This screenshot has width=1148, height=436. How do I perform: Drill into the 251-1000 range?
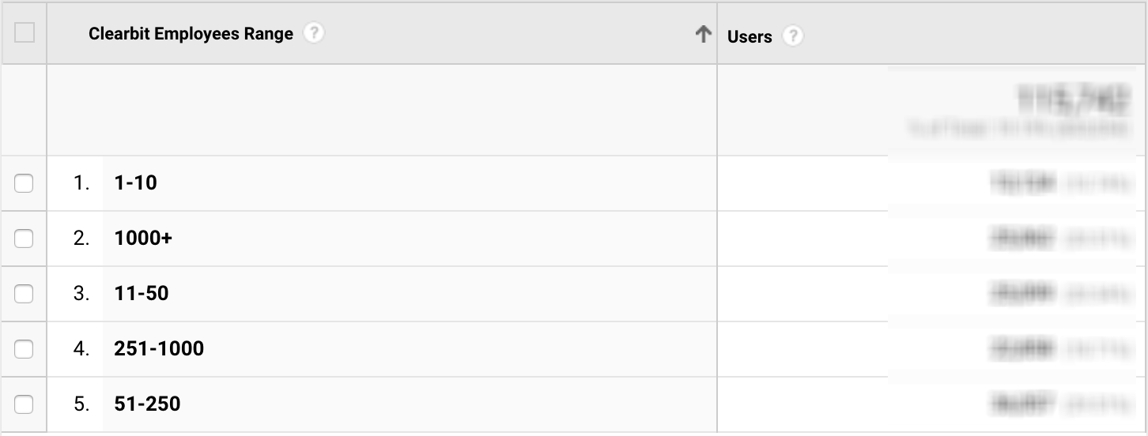coord(159,349)
